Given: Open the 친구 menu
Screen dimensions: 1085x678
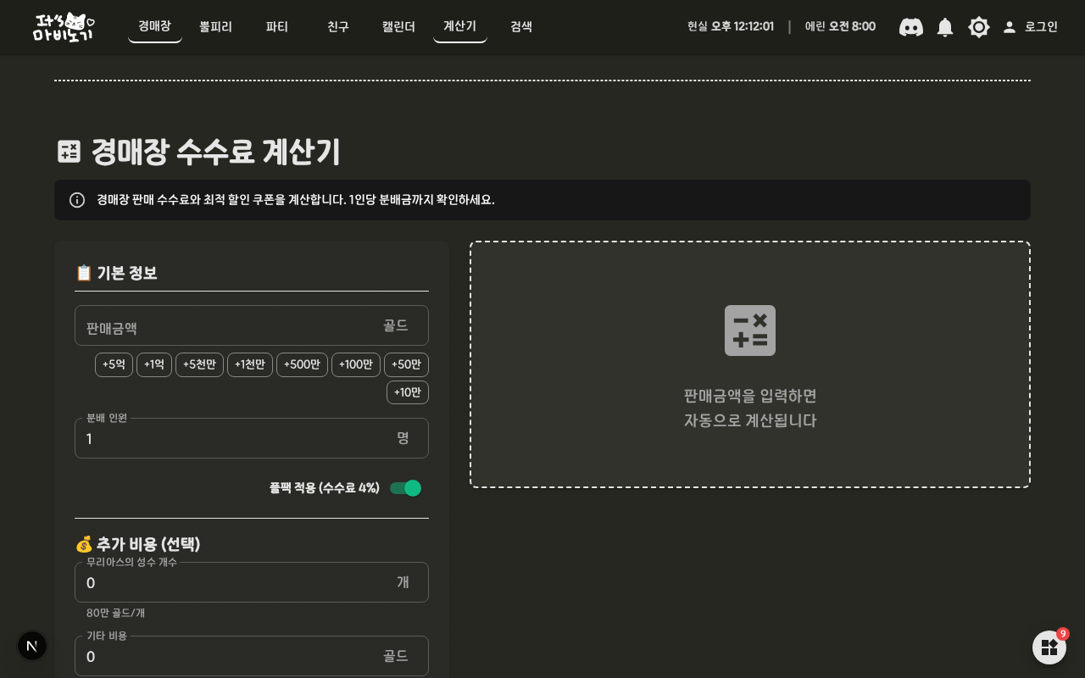Looking at the screenshot, I should pyautogui.click(x=338, y=26).
